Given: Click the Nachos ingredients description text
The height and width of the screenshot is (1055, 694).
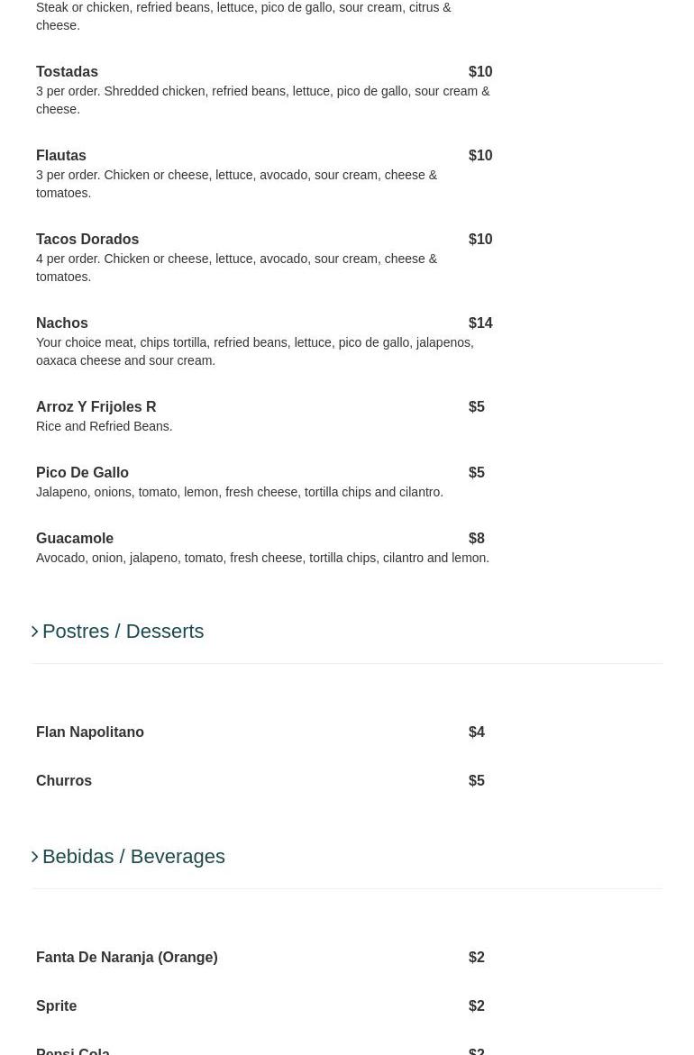Looking at the screenshot, I should tap(254, 351).
